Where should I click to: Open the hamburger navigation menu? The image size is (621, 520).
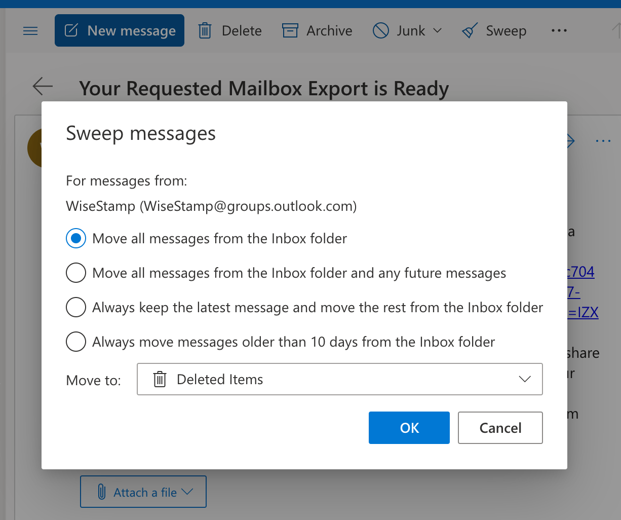point(31,31)
